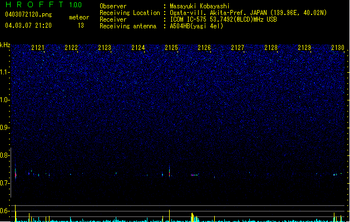The width and height of the screenshot is (350, 222).
Task: Click the 0.8 frequency axis label
Action: [4, 155]
